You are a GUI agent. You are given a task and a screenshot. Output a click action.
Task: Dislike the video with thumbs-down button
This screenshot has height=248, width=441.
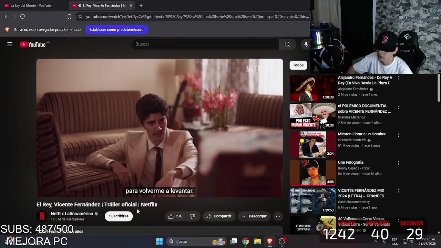(193, 216)
